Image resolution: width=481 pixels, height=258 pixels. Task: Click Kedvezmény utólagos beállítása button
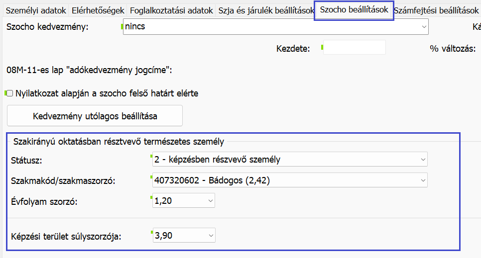click(x=95, y=116)
